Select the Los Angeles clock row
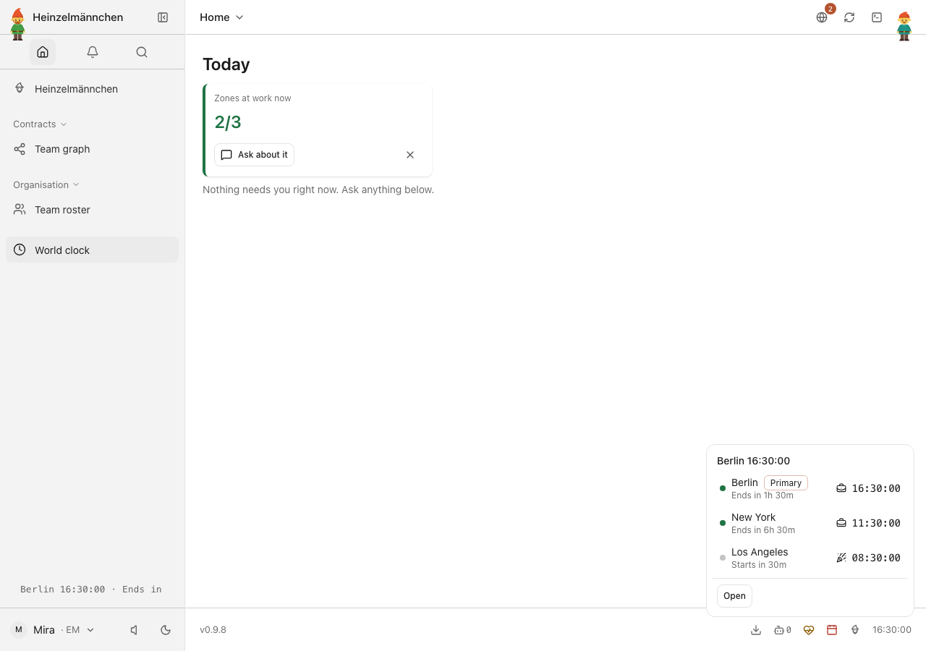Viewport: 926px width, 651px height. tap(810, 558)
